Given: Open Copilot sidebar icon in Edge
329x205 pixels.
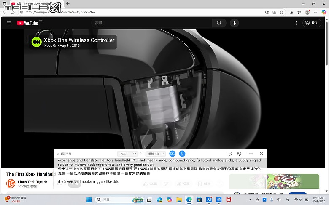Looking at the screenshot, I should click(324, 12).
